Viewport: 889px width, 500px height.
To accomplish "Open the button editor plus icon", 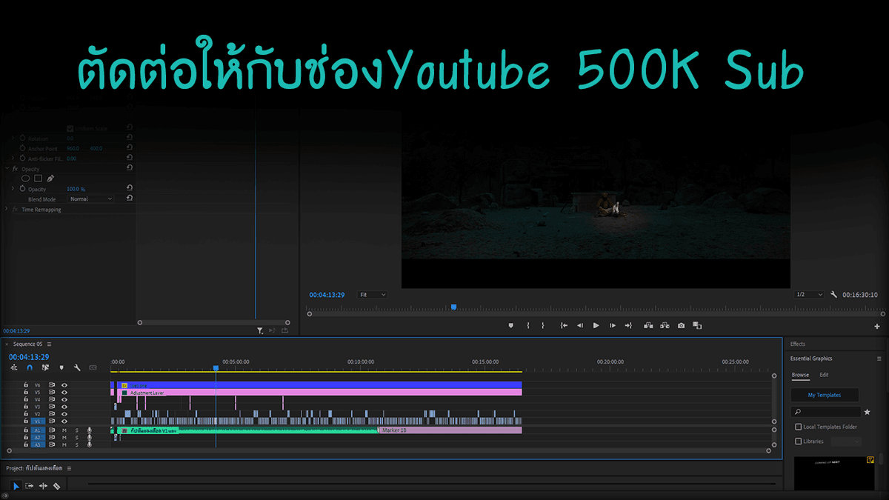I will coord(877,326).
